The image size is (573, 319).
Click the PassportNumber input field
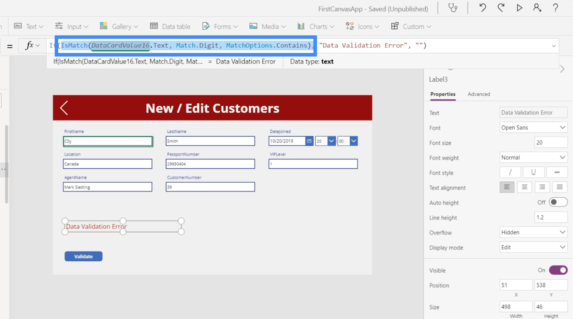click(x=210, y=164)
